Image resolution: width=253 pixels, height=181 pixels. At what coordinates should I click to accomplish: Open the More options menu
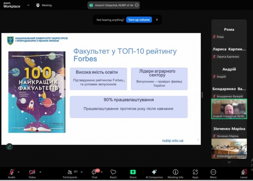213,174
